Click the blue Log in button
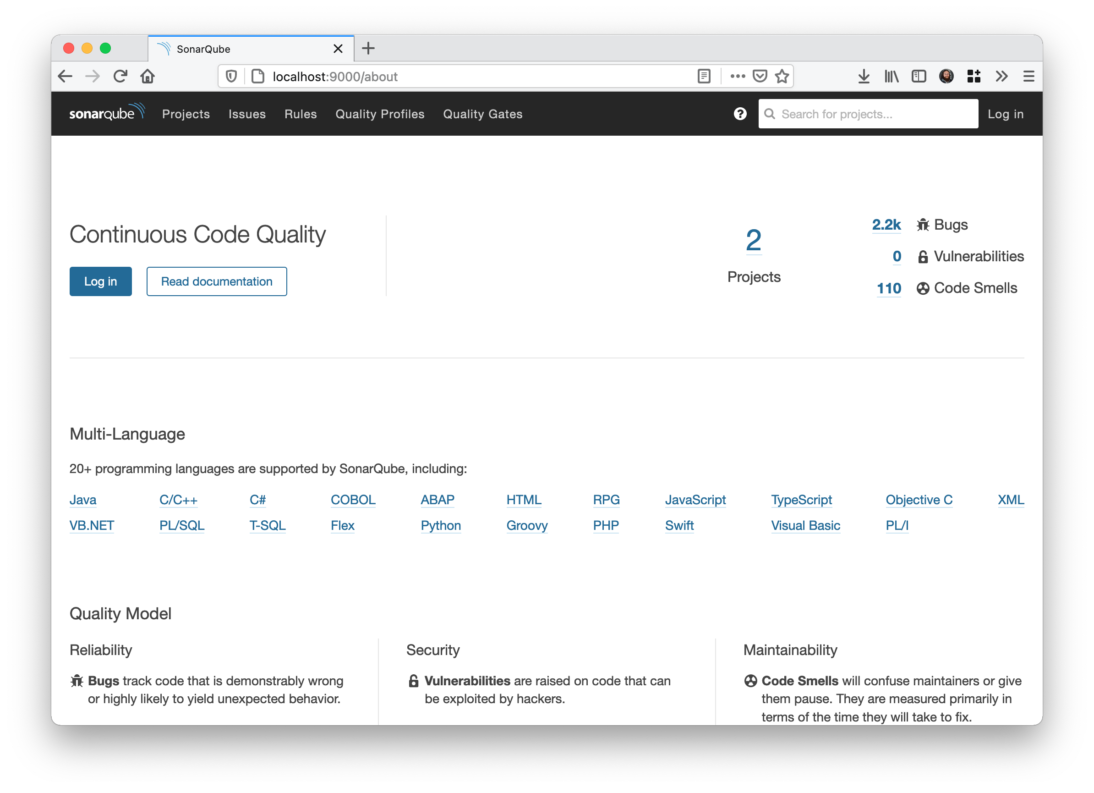 (x=100, y=281)
